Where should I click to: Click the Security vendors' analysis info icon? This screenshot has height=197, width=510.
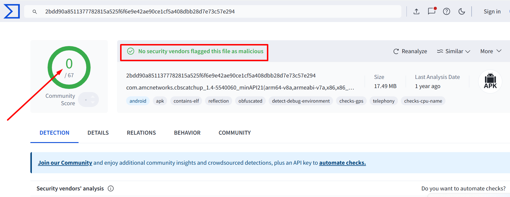pyautogui.click(x=111, y=188)
